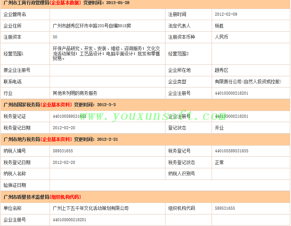Click the 企业住所 label

pos(12,26)
